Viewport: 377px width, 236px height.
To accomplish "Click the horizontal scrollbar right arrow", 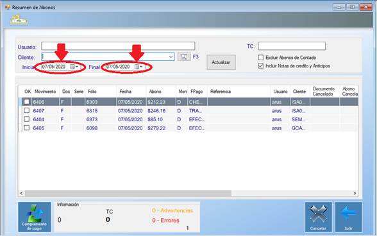I will tap(355, 193).
